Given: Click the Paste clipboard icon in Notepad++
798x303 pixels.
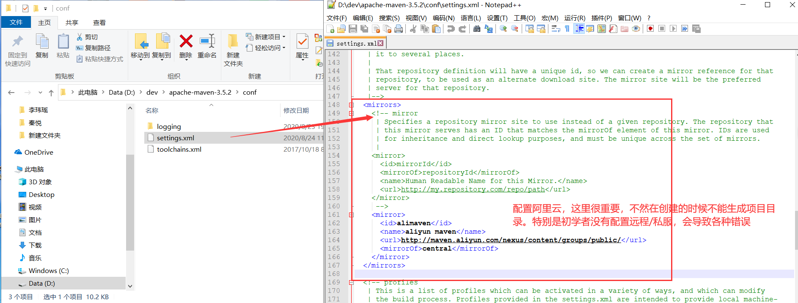Looking at the screenshot, I should point(436,29).
